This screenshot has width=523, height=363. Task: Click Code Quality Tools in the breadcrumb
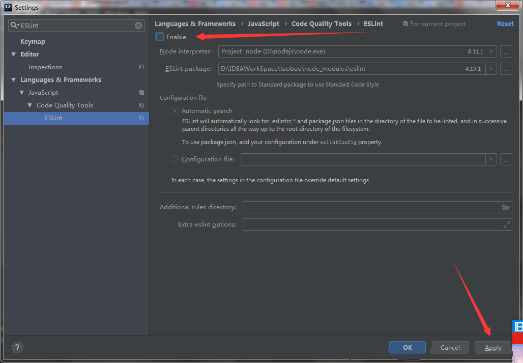322,24
